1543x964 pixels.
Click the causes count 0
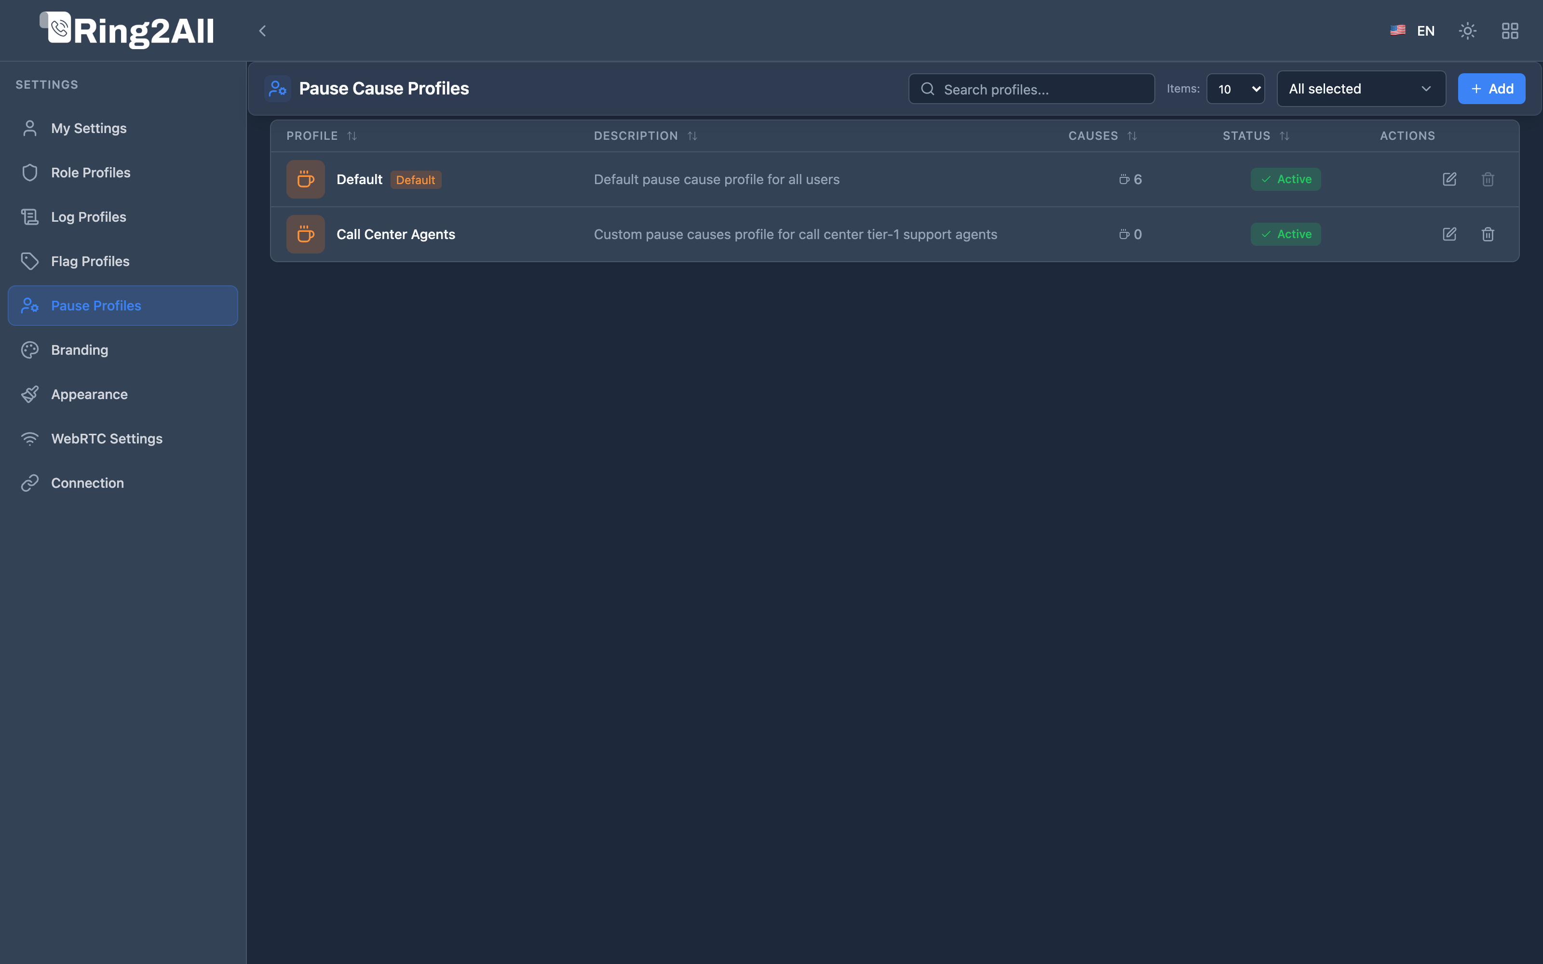(x=1130, y=234)
